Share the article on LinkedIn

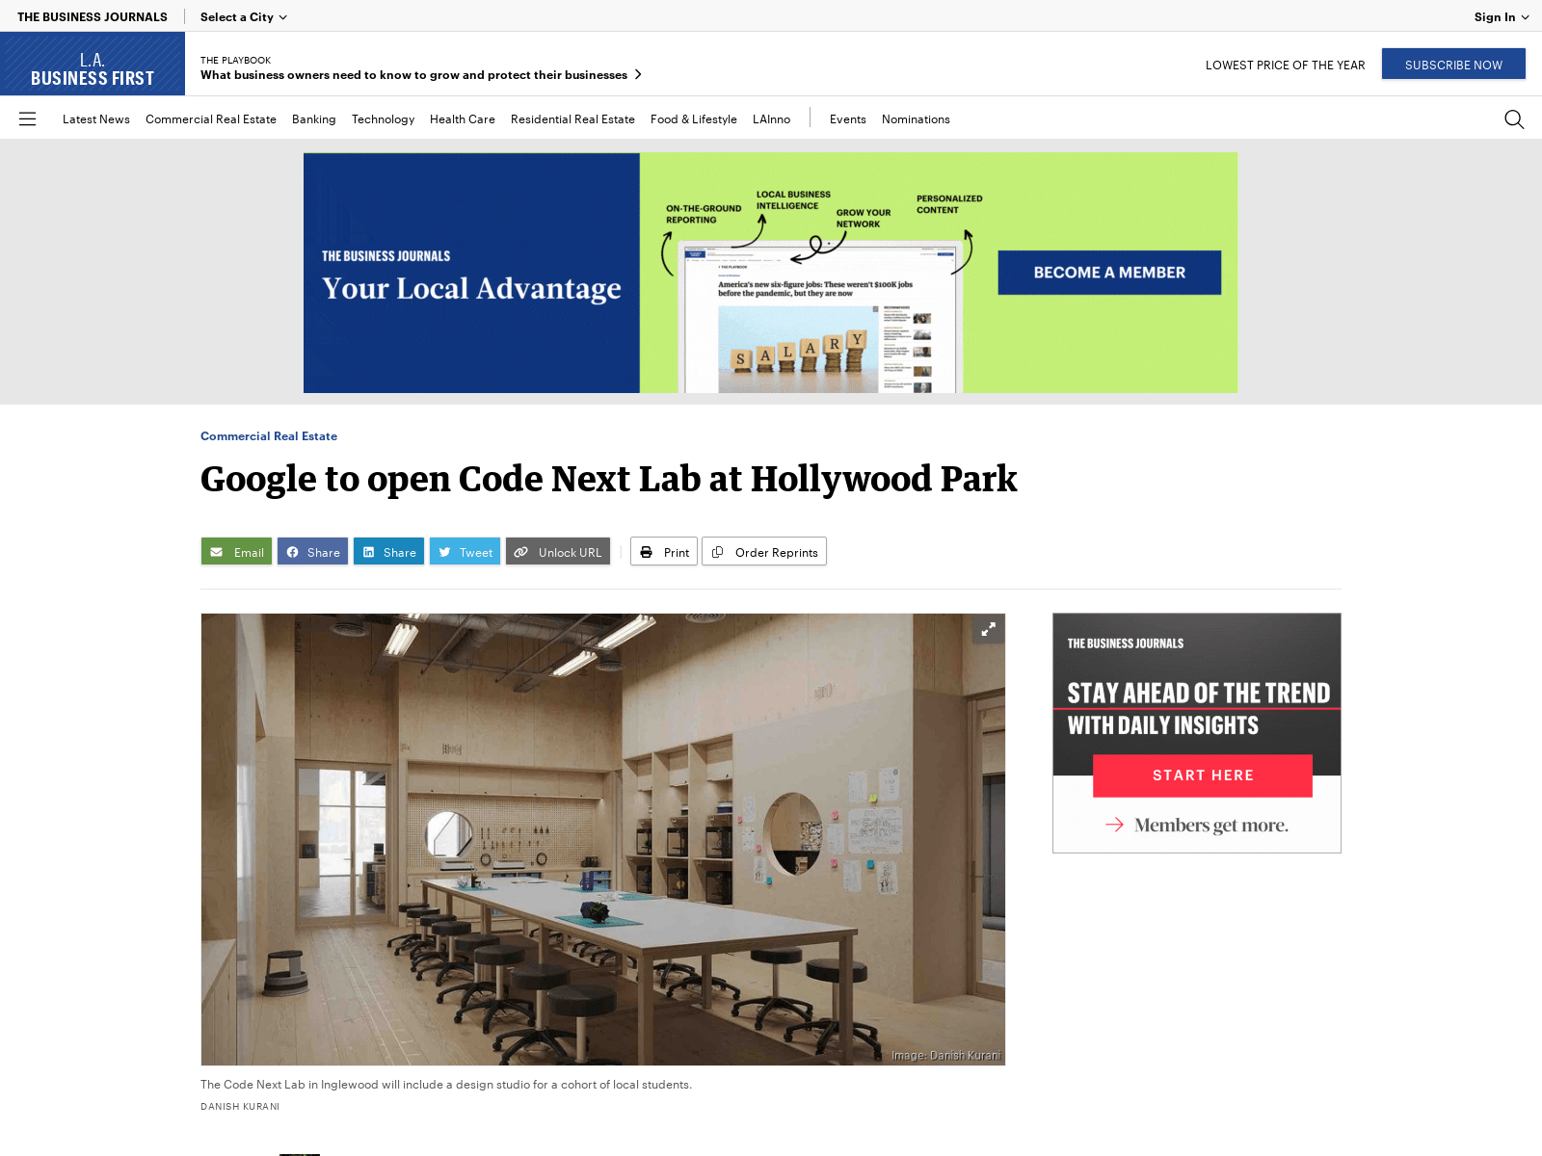tap(388, 551)
